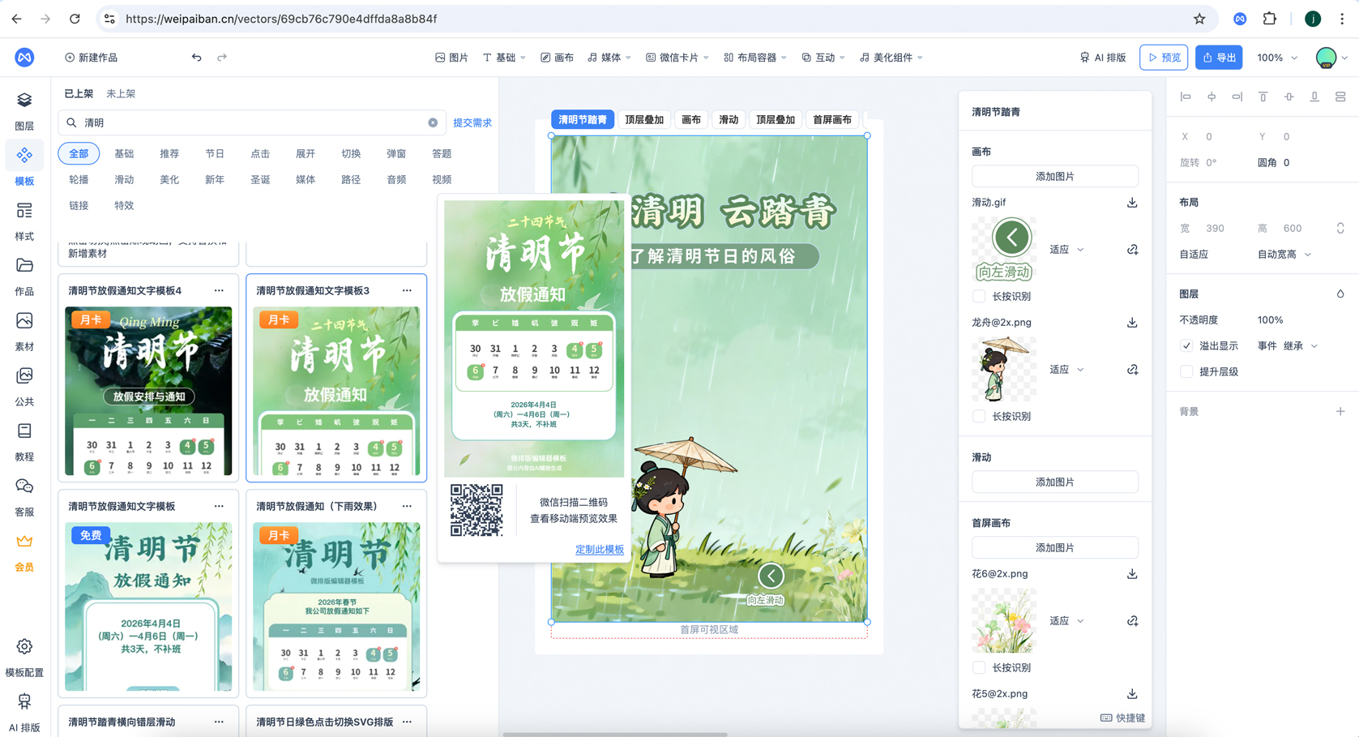Replace the 龙舟@2x.png image link icon
Image resolution: width=1359 pixels, height=737 pixels.
(x=1132, y=370)
